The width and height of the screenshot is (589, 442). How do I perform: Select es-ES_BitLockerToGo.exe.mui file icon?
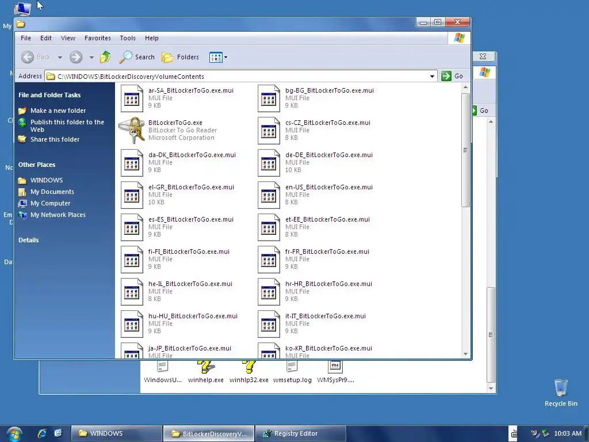tap(132, 228)
